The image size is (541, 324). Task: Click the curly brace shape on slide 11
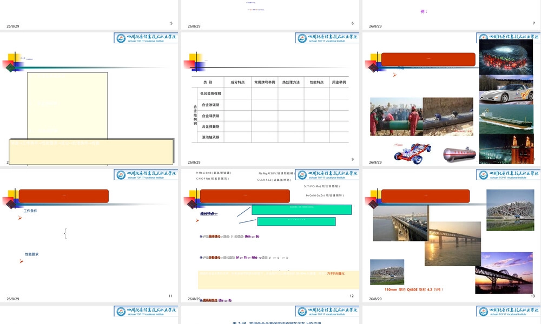click(x=65, y=233)
